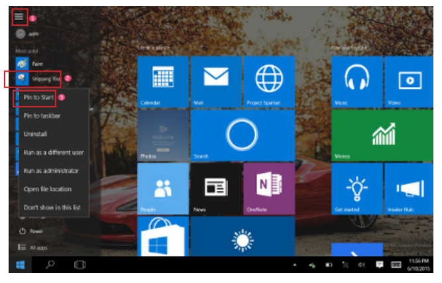Choose Open file location
This screenshot has height=283, width=442.
point(47,189)
